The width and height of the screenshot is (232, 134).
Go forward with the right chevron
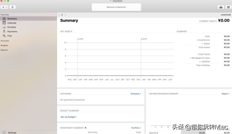[65, 15]
